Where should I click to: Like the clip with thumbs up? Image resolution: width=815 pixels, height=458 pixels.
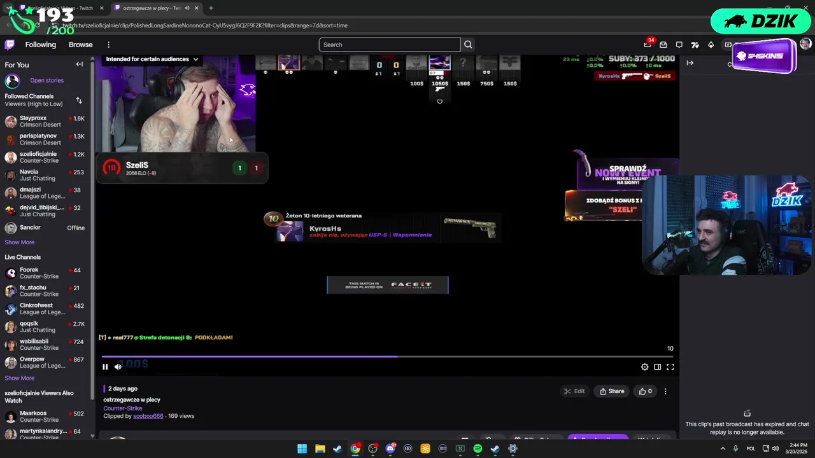(646, 391)
